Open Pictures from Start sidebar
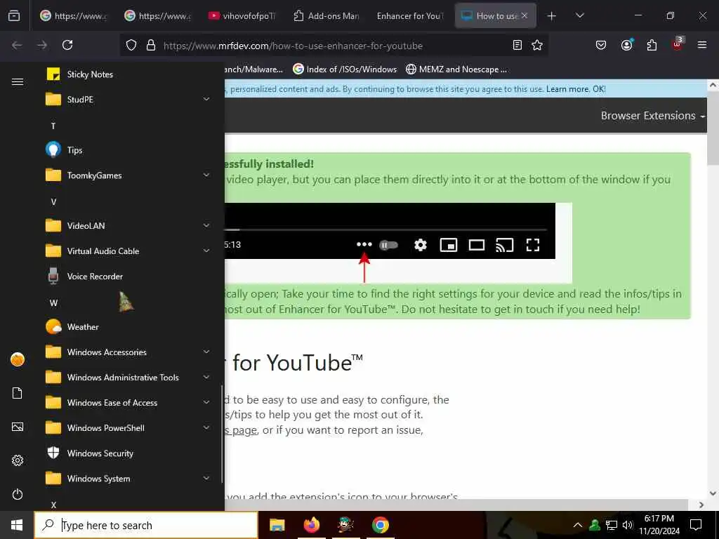Image resolution: width=719 pixels, height=539 pixels. coord(18,427)
